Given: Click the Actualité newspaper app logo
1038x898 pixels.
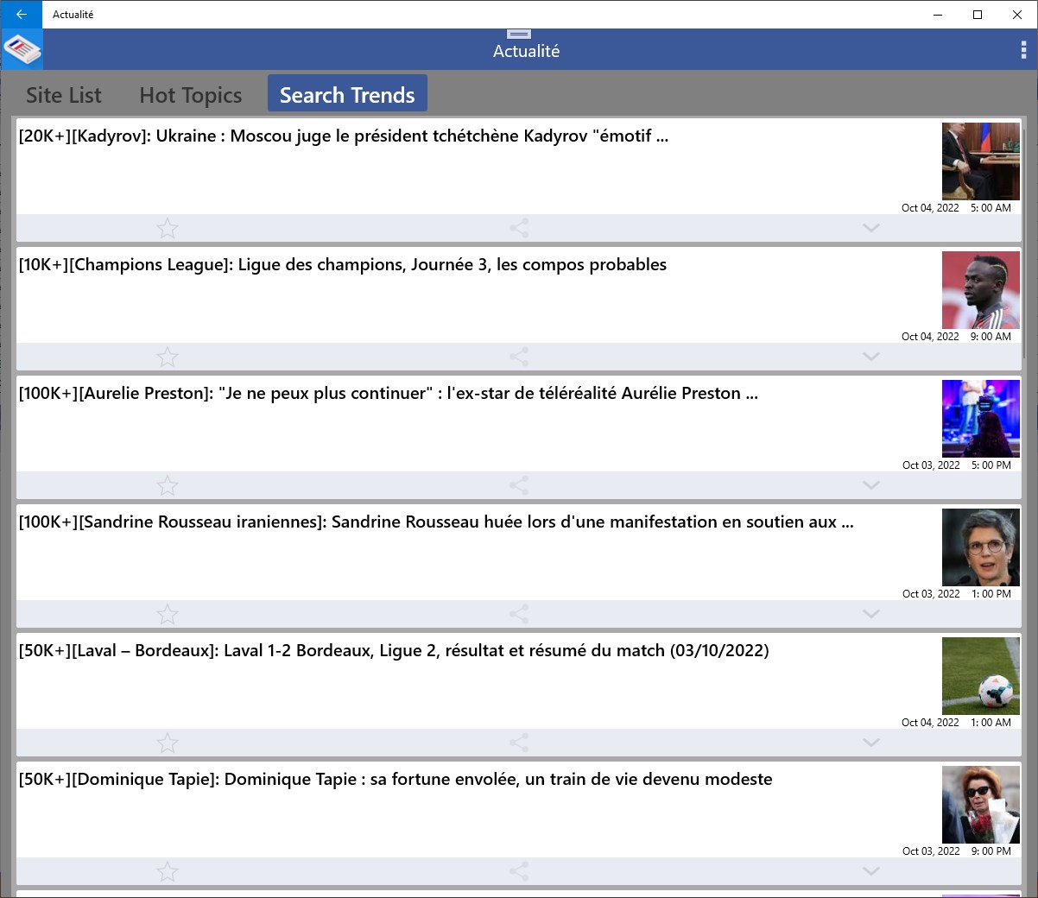Looking at the screenshot, I should pos(22,49).
